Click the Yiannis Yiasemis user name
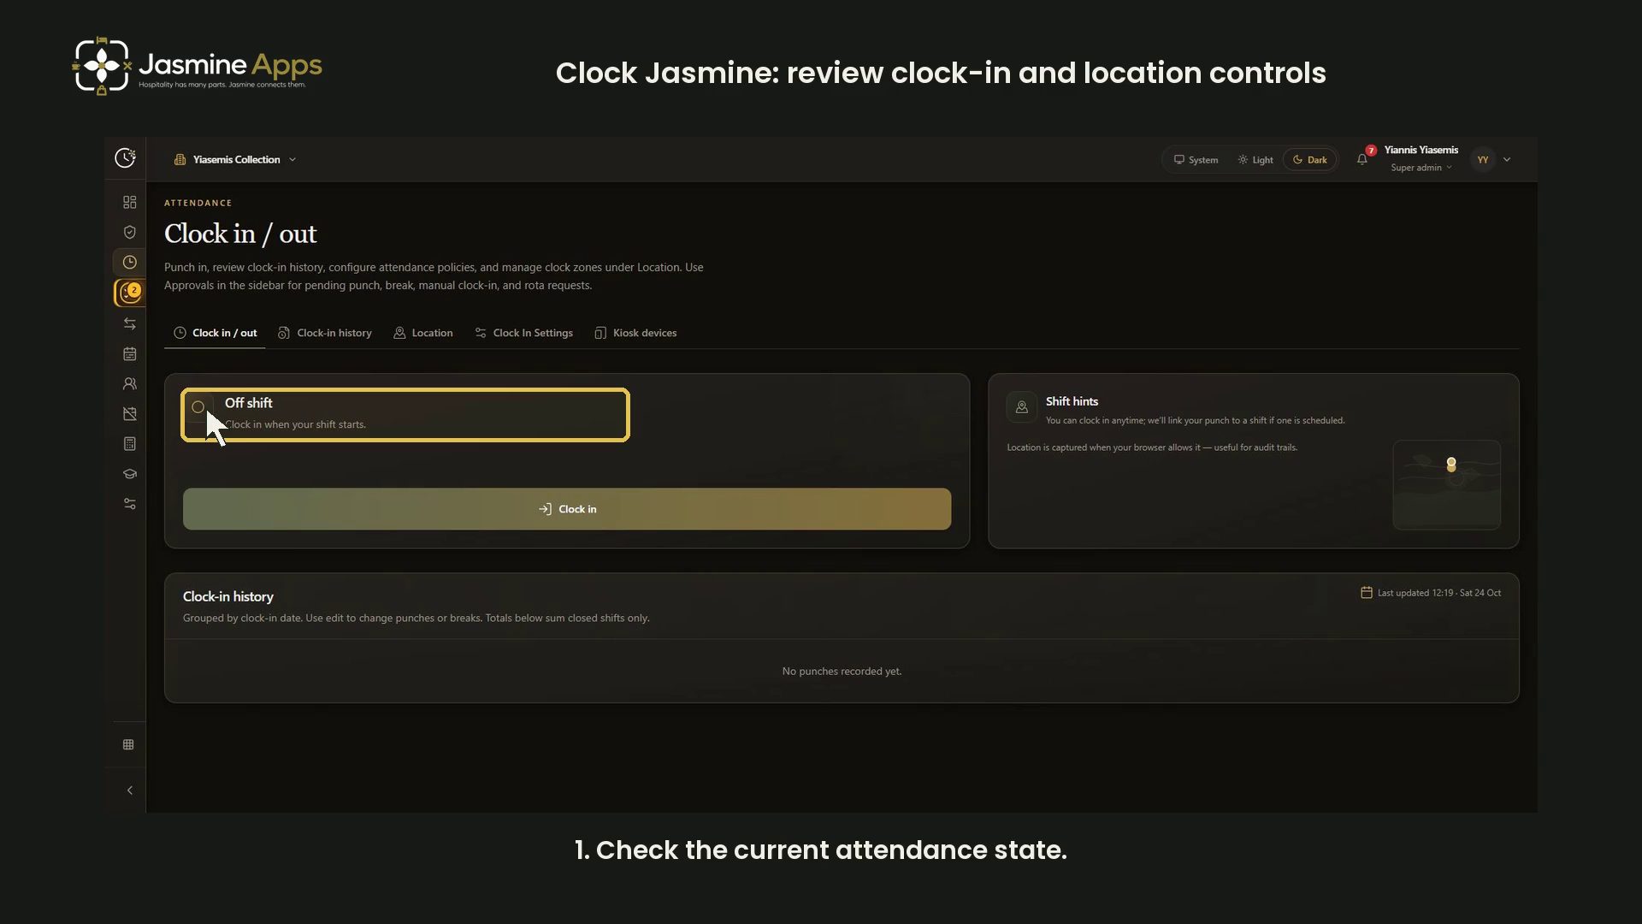 tap(1421, 150)
